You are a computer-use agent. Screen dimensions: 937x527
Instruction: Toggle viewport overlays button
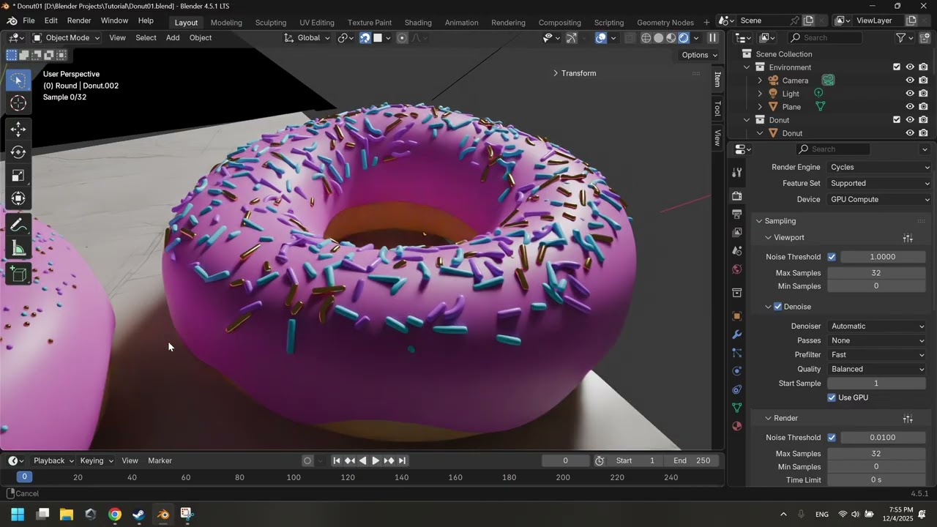pyautogui.click(x=601, y=38)
